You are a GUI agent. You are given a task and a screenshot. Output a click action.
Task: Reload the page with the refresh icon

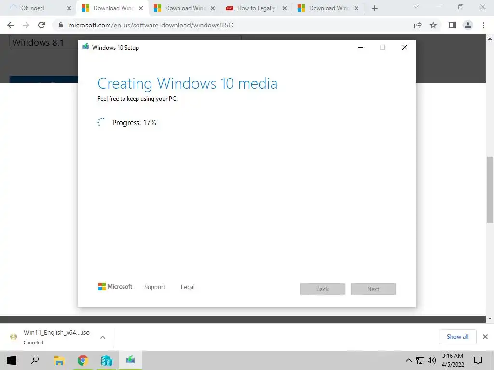41,25
